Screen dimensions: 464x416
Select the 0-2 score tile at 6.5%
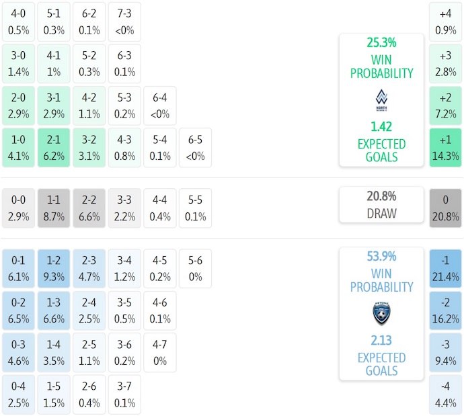pyautogui.click(x=19, y=310)
